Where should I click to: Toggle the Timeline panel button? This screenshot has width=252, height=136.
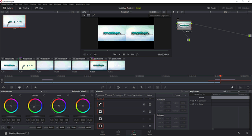[24, 8]
